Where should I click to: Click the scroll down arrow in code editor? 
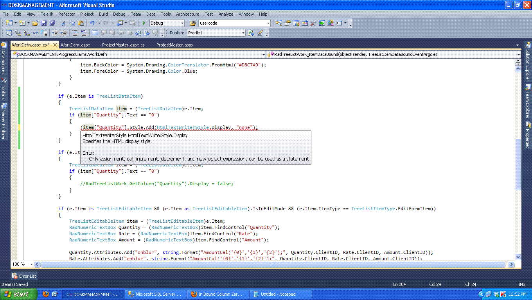(x=518, y=257)
